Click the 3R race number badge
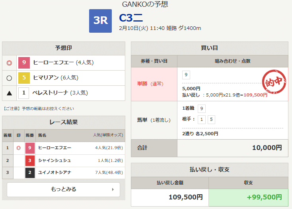The width and height of the screenshot is (292, 209). (101, 21)
